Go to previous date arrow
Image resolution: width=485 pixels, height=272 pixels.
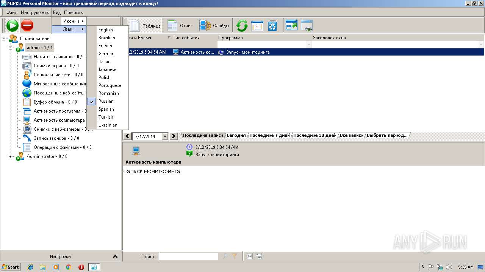(x=128, y=136)
